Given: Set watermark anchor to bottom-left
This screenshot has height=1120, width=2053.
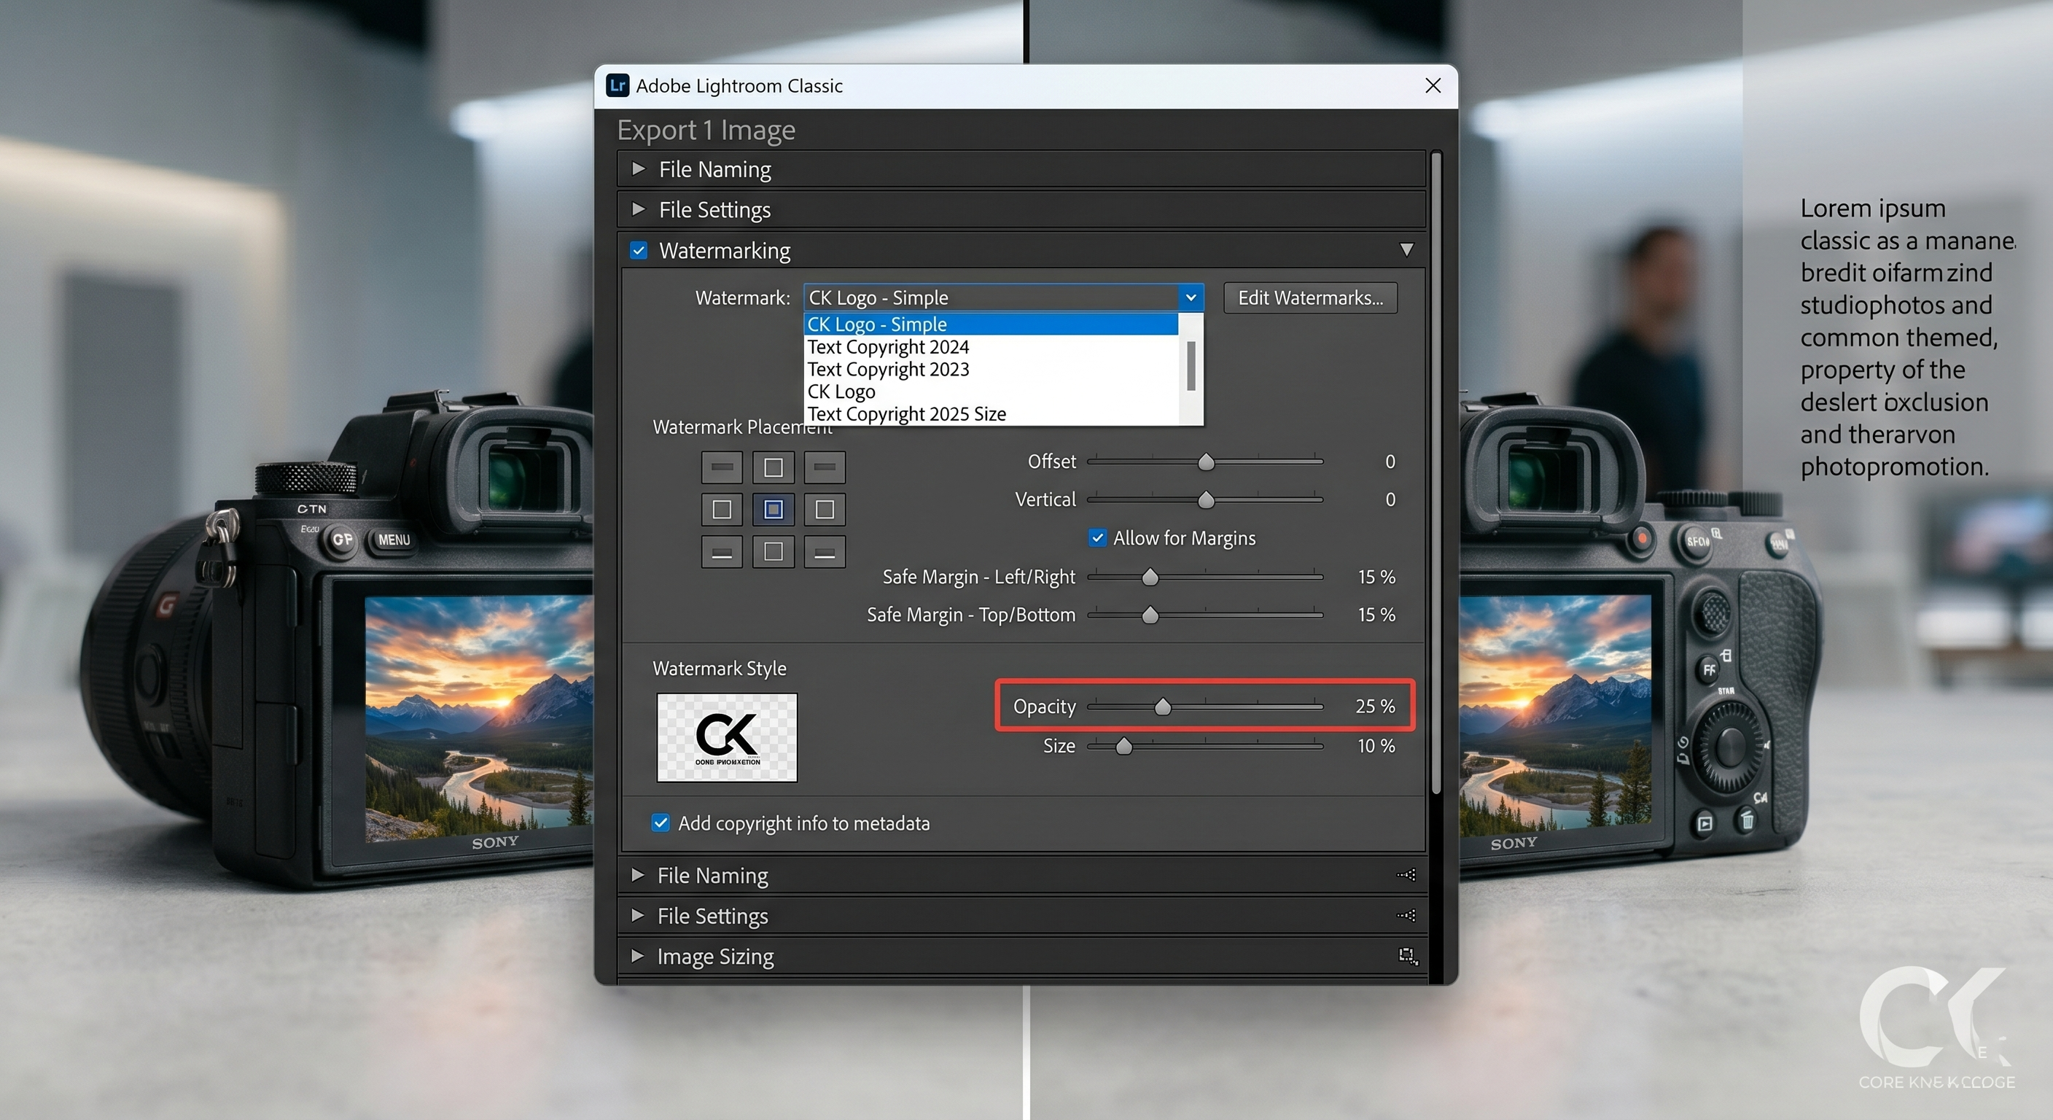Looking at the screenshot, I should tap(721, 552).
